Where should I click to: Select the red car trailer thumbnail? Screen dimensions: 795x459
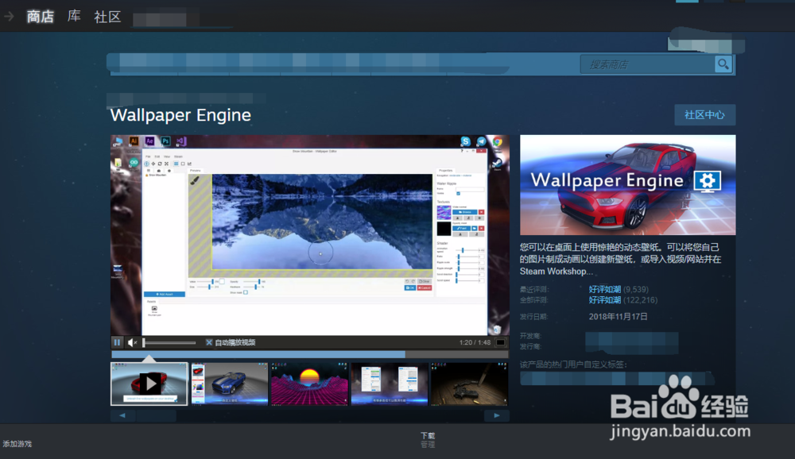coord(149,384)
